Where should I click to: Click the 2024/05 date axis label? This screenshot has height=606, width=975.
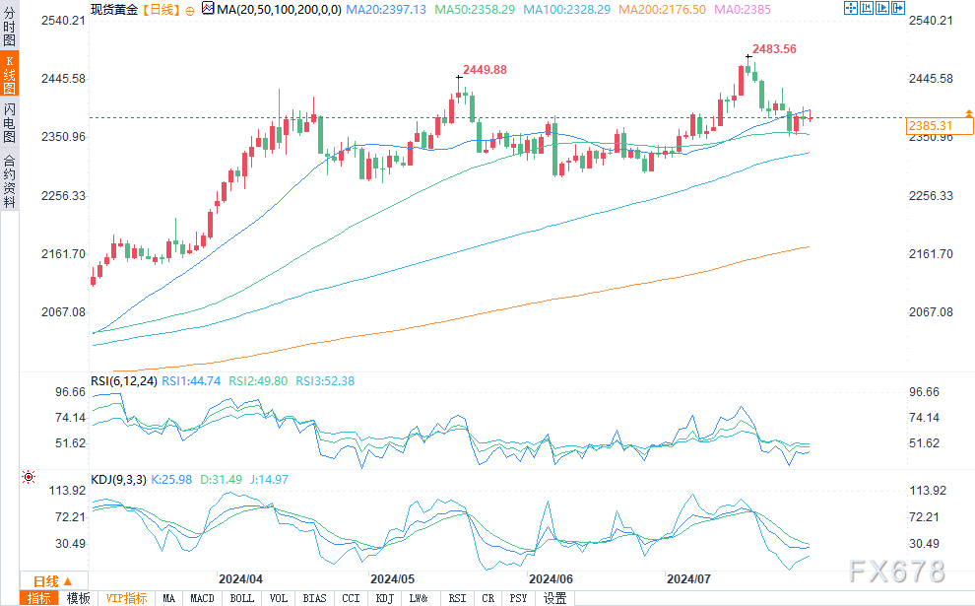(x=392, y=579)
